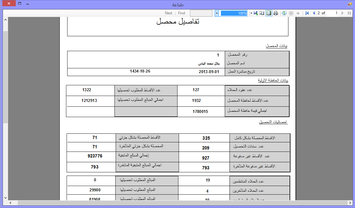355x208 pixels.
Task: Expand the export format dropdown arrow
Action: point(251,13)
